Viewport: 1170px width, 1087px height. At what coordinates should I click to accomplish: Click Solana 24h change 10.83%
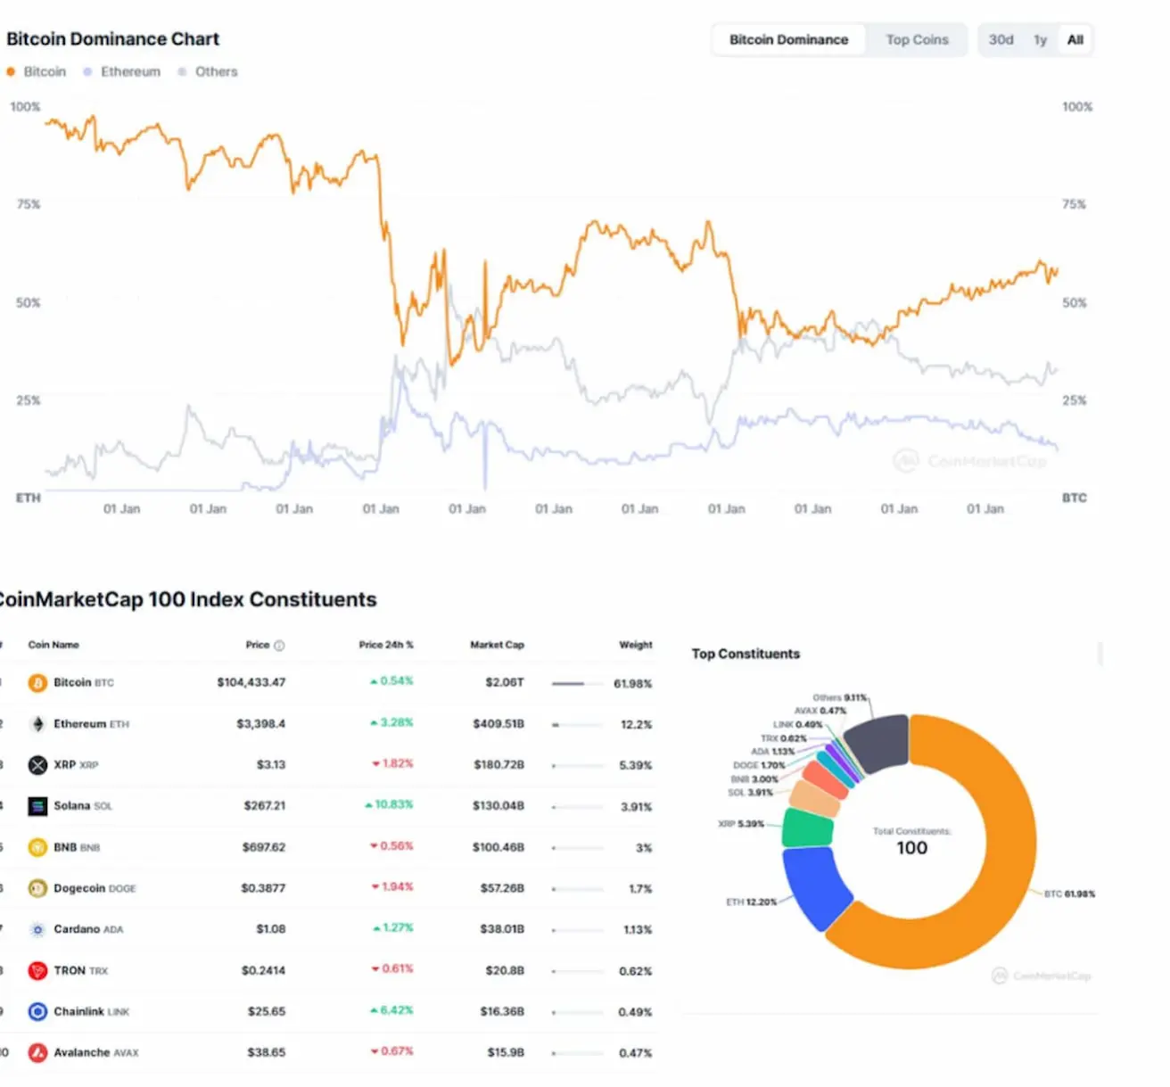[389, 805]
